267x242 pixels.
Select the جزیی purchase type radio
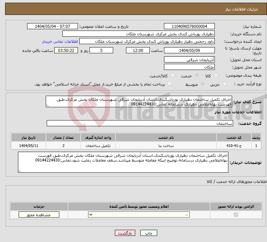coord(225,84)
